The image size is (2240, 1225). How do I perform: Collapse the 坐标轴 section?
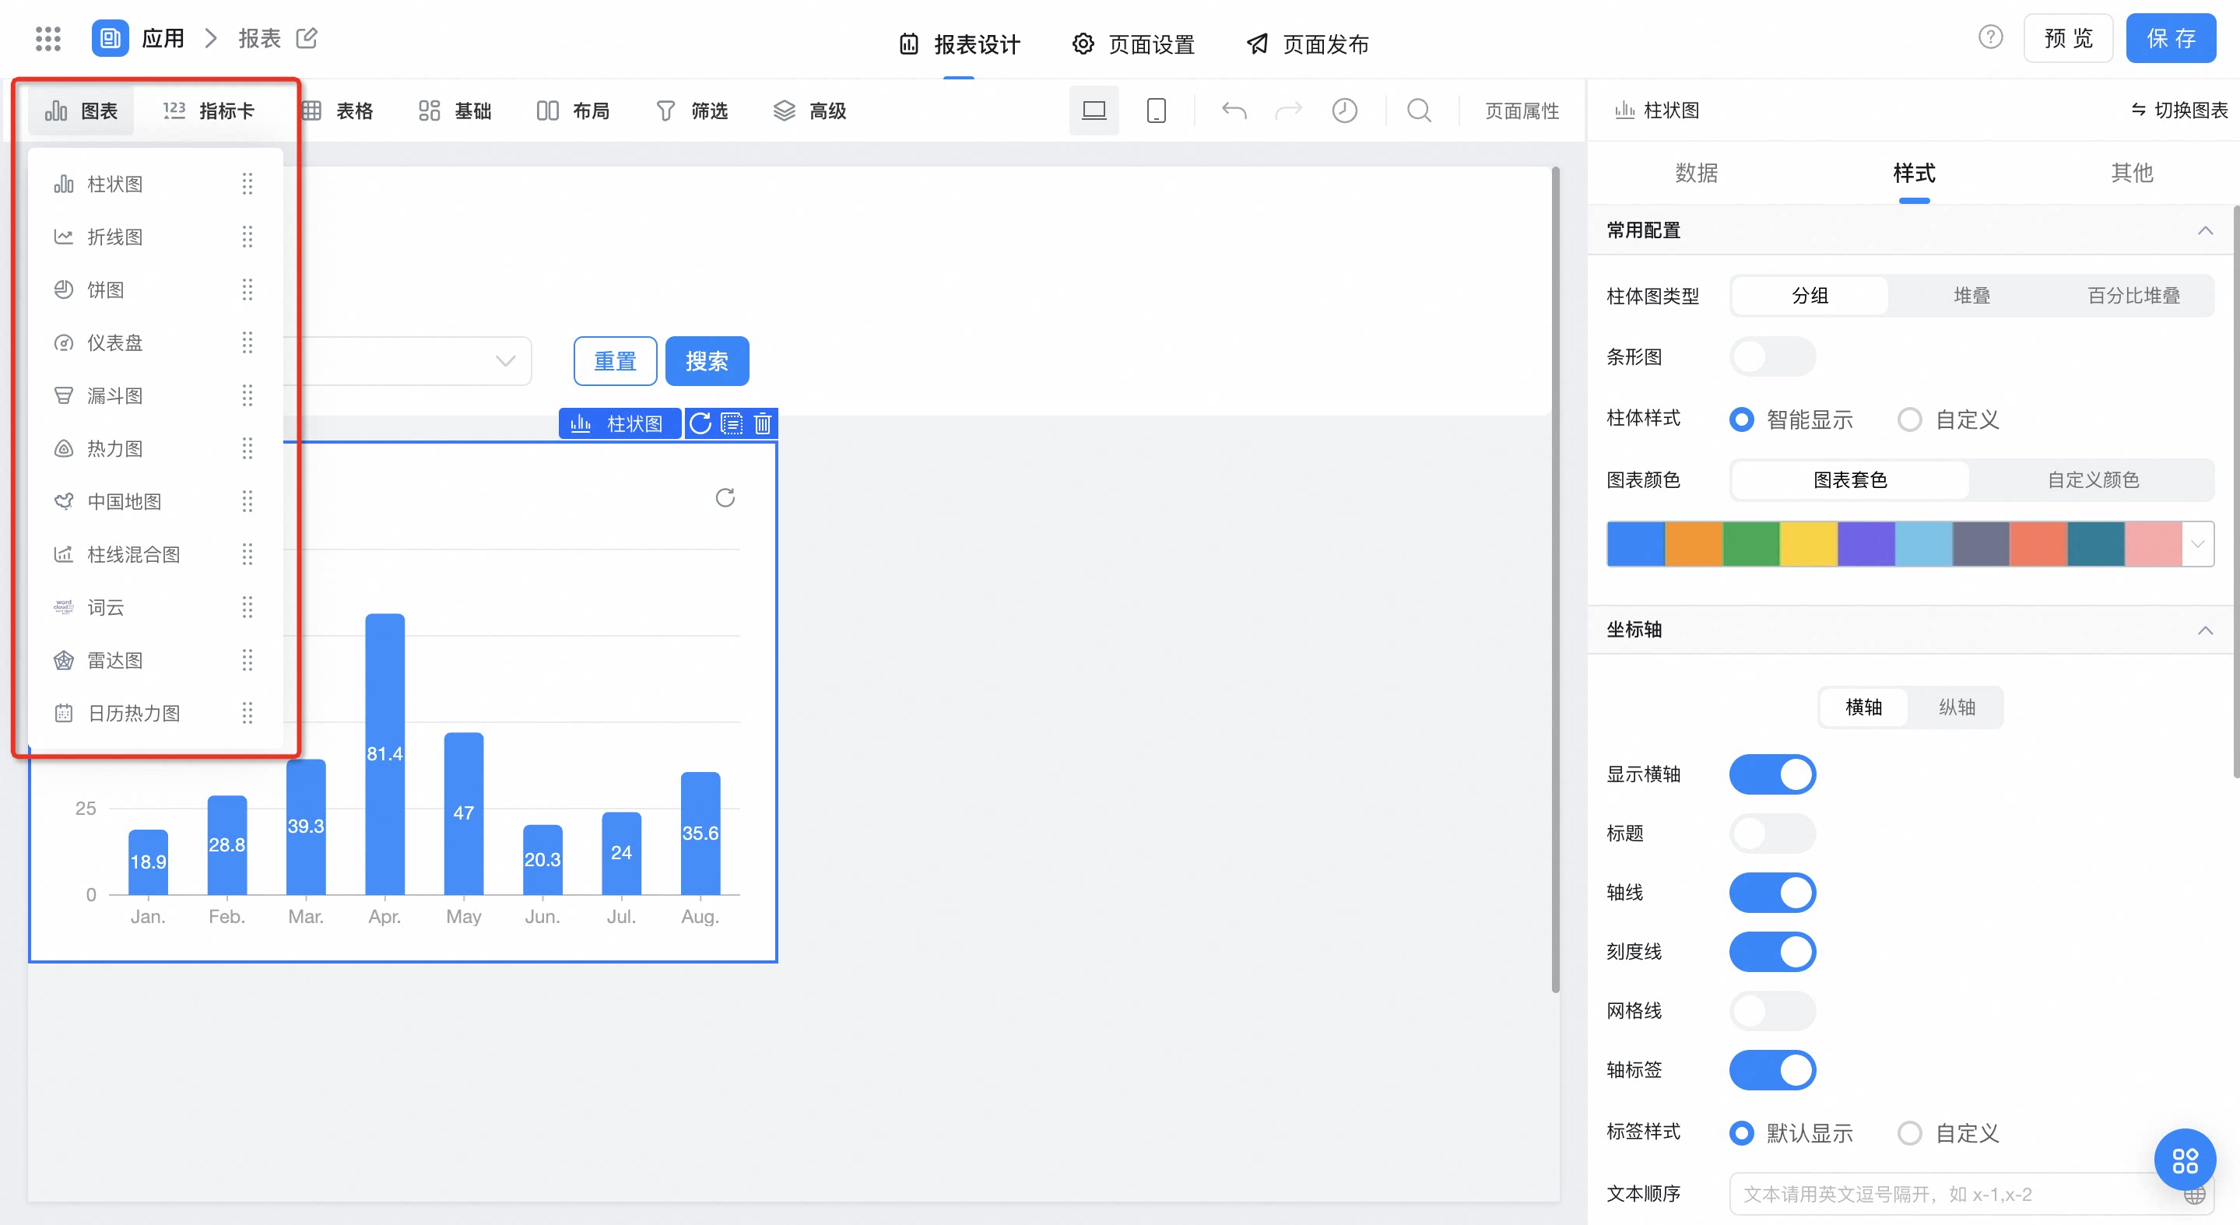pos(2205,630)
